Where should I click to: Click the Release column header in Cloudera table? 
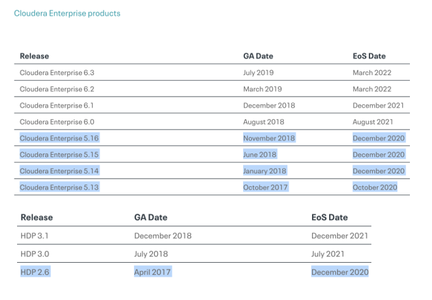tap(34, 56)
